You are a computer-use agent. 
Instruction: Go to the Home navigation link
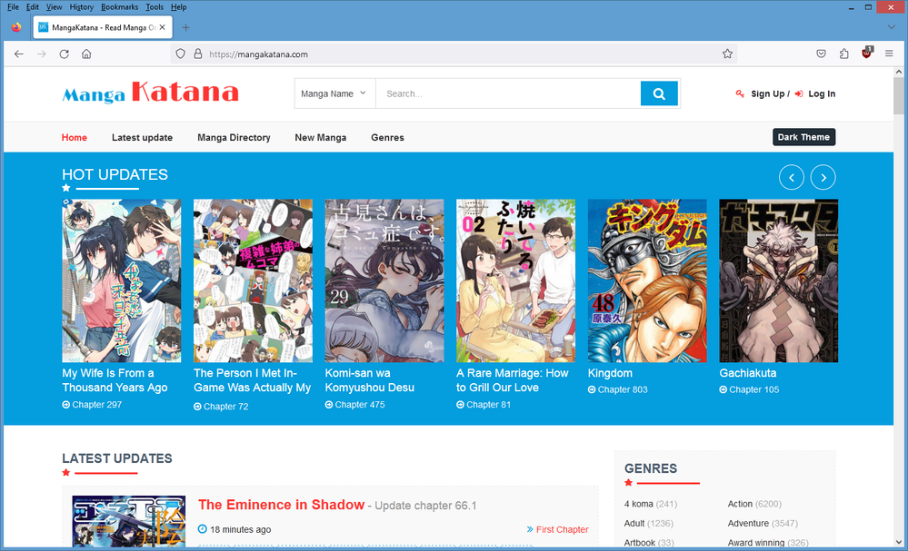tap(75, 138)
